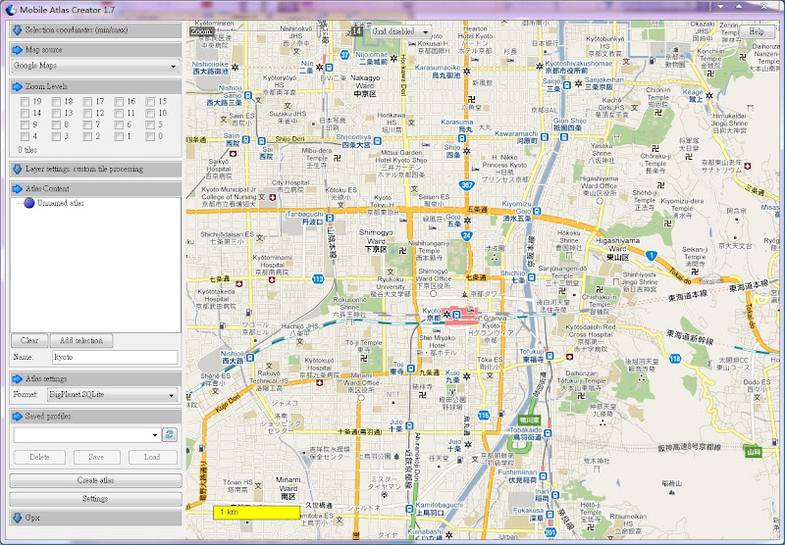The image size is (785, 545).
Task: Click the green 鴨川東 expressway sign
Action: pyautogui.click(x=530, y=420)
